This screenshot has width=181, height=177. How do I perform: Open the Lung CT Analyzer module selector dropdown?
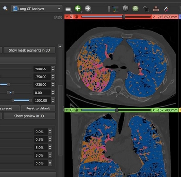pos(37,9)
